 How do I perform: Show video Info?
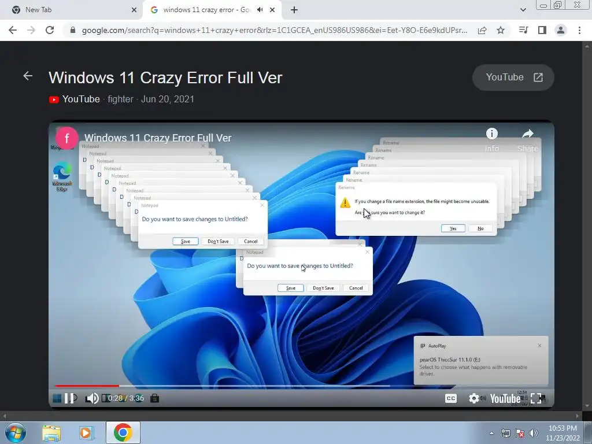point(491,140)
